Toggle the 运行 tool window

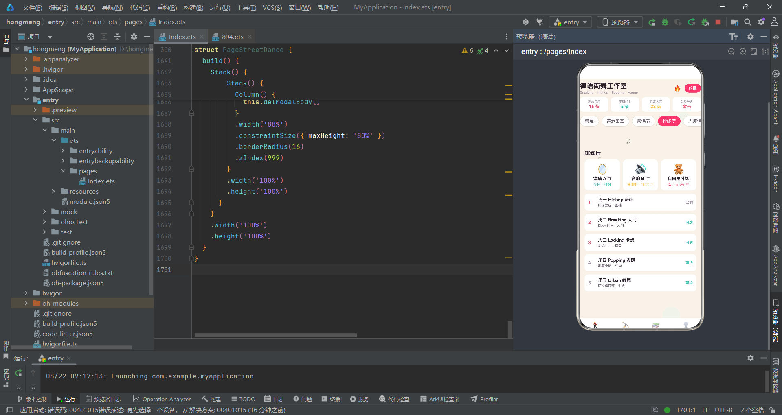tap(66, 399)
